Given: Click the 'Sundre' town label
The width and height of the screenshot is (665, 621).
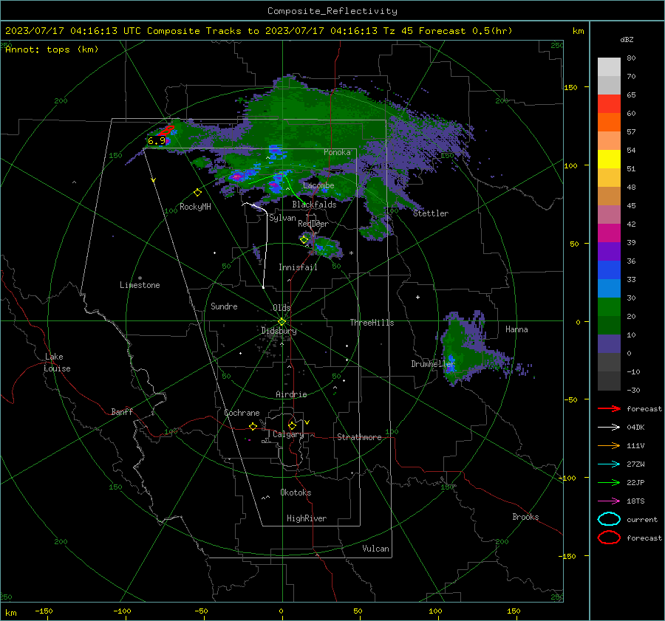Looking at the screenshot, I should (x=224, y=306).
